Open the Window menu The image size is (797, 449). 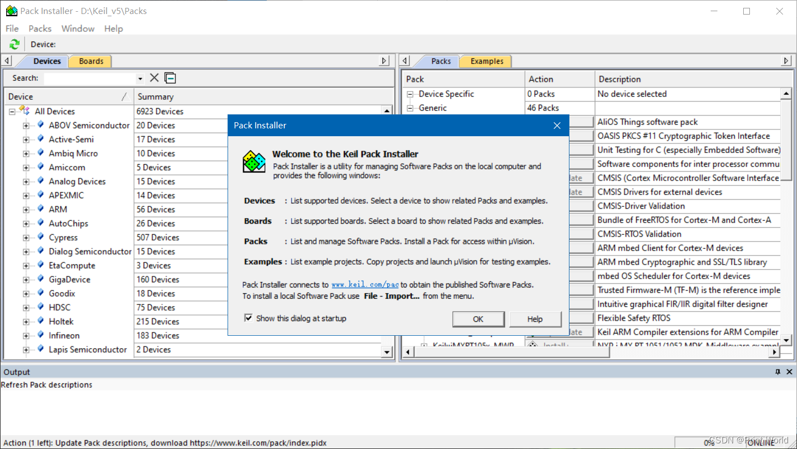point(78,29)
